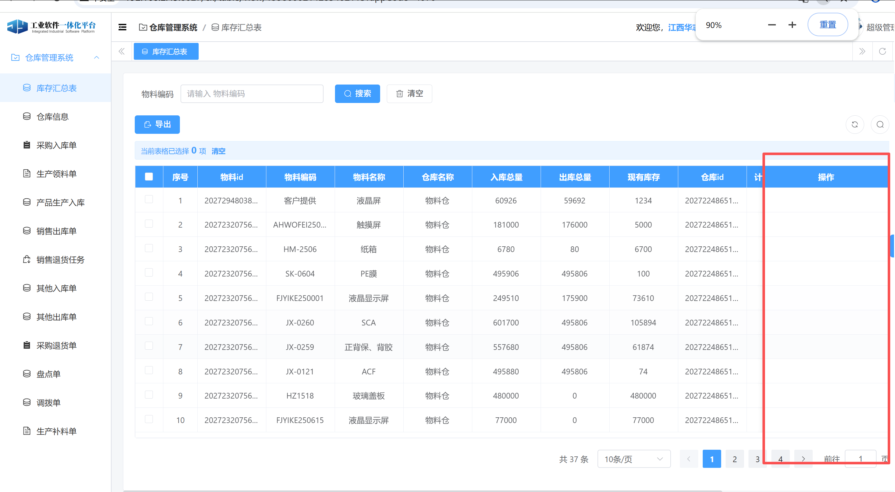Toggle the select-all header checkbox

click(149, 177)
